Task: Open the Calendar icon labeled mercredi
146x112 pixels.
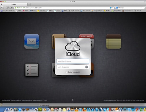Action: point(86,36)
